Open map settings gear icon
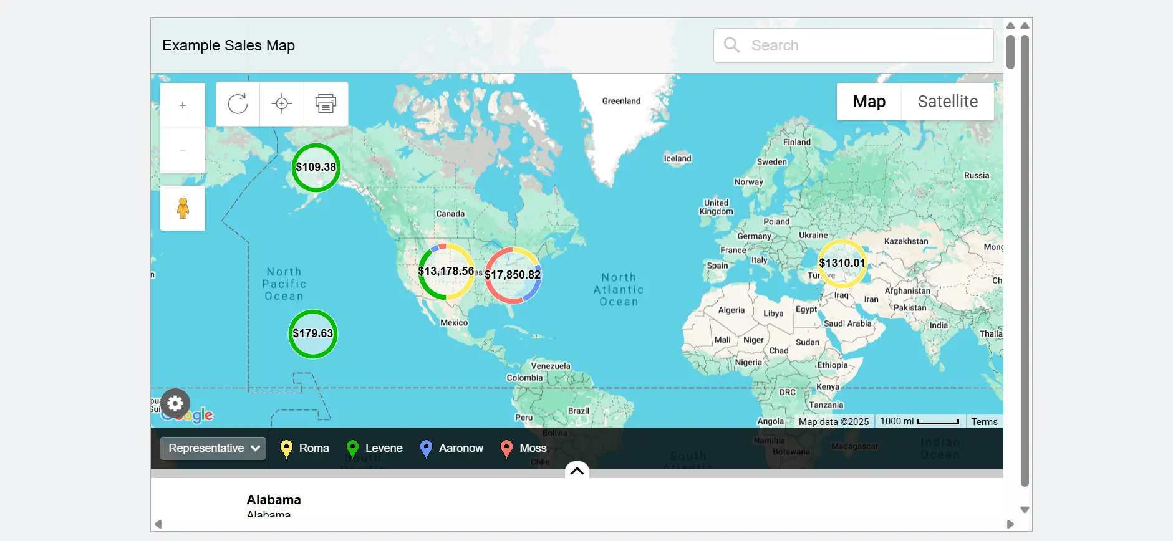The width and height of the screenshot is (1173, 541). click(175, 404)
